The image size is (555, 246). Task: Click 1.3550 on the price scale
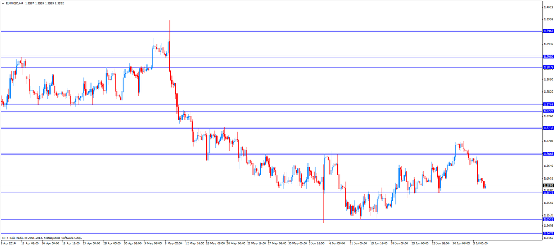click(x=548, y=203)
